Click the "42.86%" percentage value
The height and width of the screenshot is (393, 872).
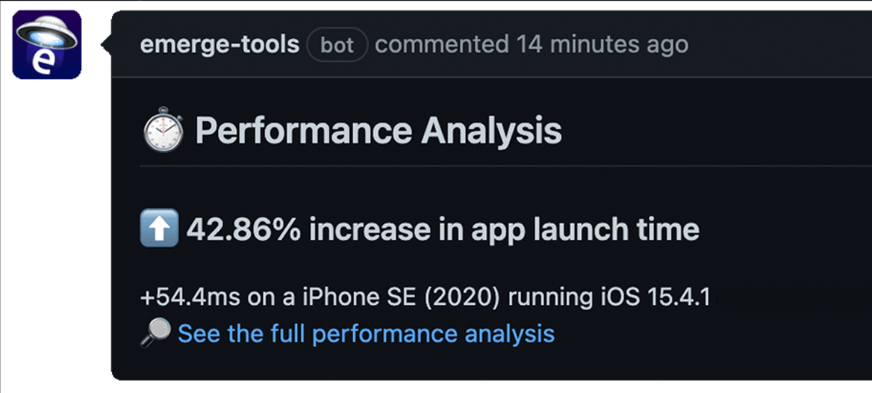pos(243,230)
